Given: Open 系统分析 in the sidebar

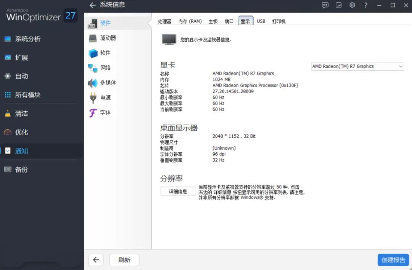Looking at the screenshot, I should [28, 39].
